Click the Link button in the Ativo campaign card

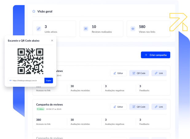159,107
